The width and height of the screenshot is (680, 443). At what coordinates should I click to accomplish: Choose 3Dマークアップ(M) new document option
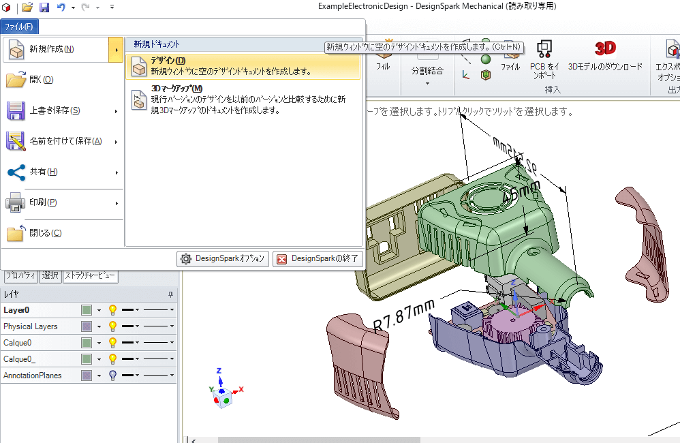click(x=243, y=100)
